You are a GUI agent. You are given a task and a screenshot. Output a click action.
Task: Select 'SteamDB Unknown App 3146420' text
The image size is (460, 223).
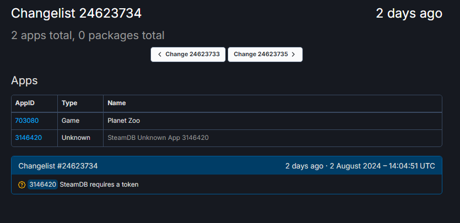click(158, 138)
